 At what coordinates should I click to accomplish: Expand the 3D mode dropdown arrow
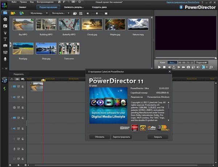coord(207,67)
